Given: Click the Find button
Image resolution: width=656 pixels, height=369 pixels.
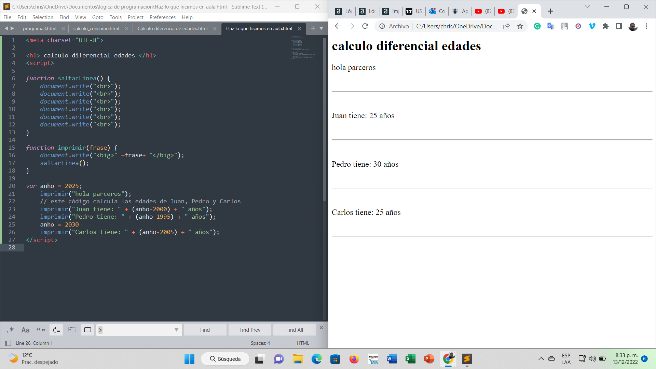Looking at the screenshot, I should pyautogui.click(x=205, y=330).
